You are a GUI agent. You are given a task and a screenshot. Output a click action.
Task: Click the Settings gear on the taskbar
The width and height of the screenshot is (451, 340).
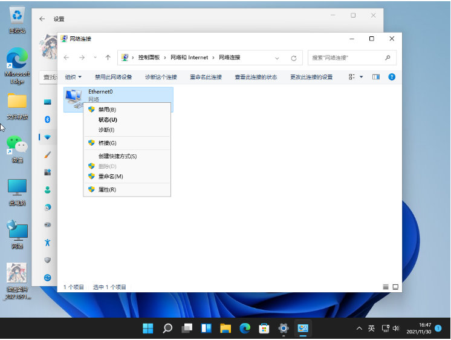pyautogui.click(x=284, y=328)
